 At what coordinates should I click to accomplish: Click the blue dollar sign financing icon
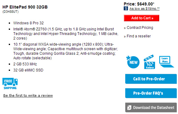126,9
